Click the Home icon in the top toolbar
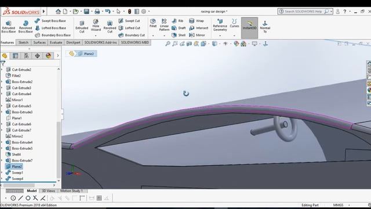Viewport: 371px width, 209px height. click(x=58, y=12)
